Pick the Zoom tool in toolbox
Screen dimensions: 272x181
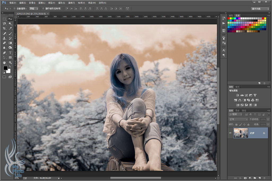click(x=10, y=63)
